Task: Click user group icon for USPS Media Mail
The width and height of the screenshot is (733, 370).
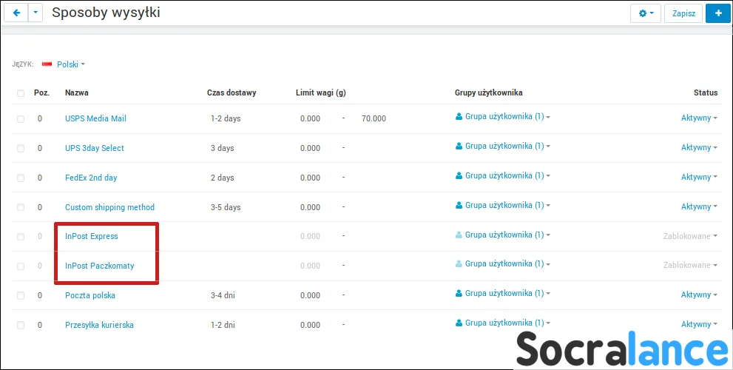Action: 459,117
